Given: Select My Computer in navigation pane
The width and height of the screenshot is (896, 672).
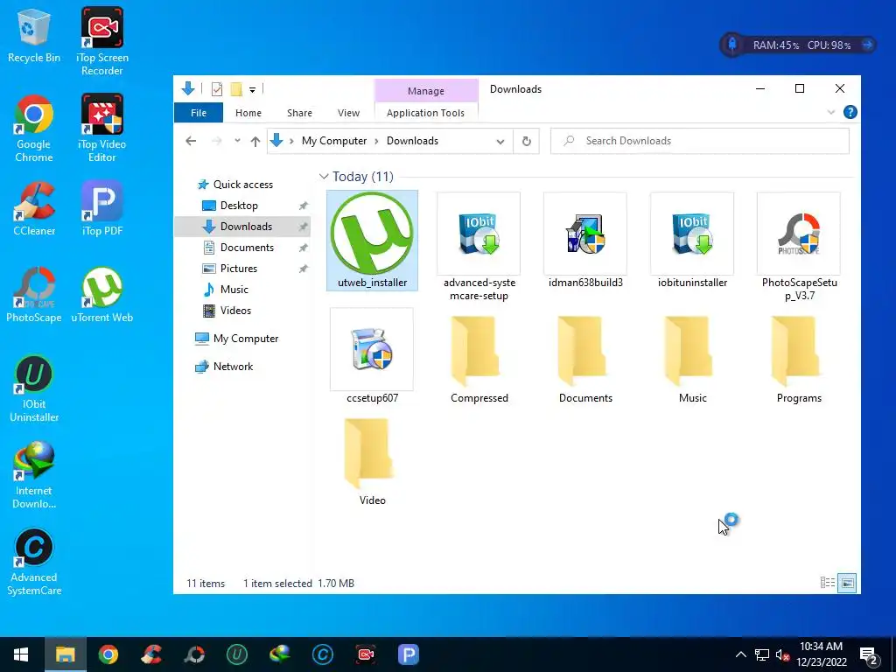Looking at the screenshot, I should [246, 339].
